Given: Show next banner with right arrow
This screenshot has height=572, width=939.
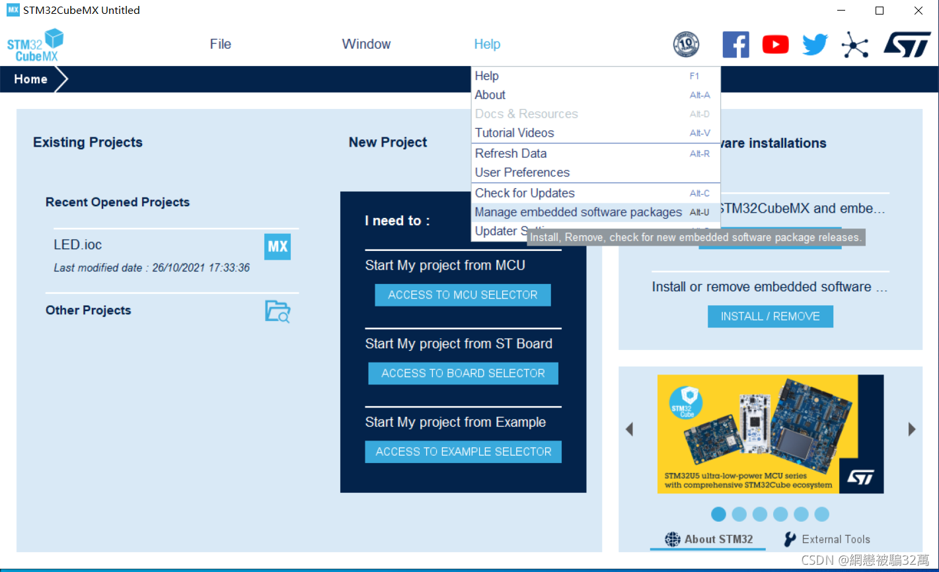Looking at the screenshot, I should (x=912, y=429).
